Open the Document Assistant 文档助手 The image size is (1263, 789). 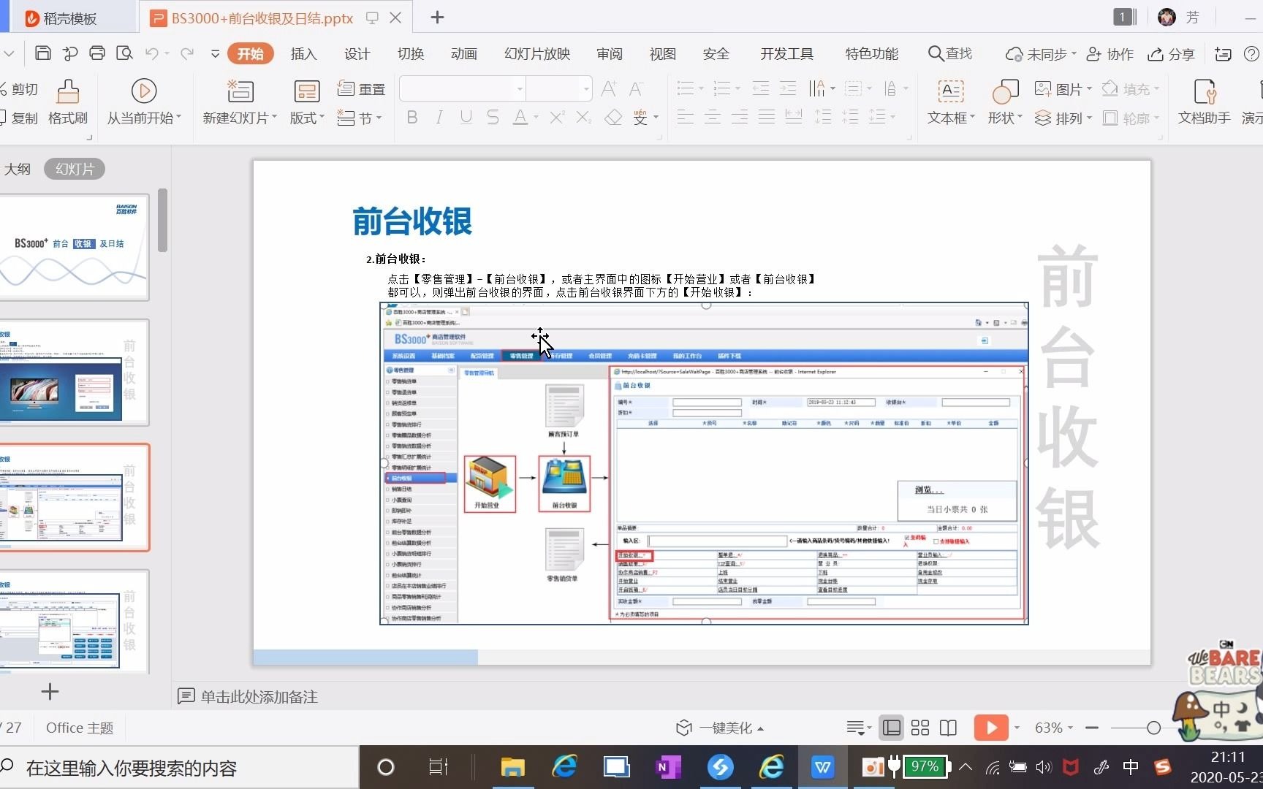[1204, 102]
